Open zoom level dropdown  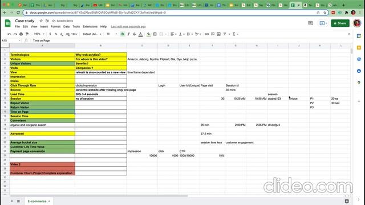pyautogui.click(x=39, y=34)
